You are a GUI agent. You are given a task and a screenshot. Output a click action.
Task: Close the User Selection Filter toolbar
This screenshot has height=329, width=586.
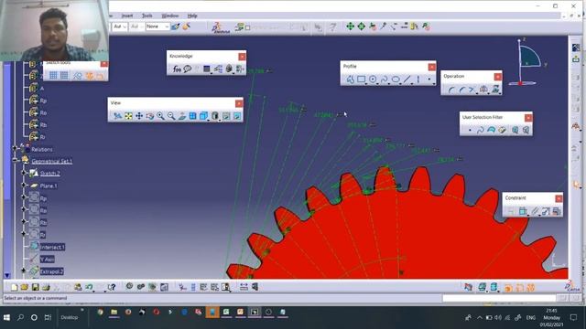coord(528,118)
